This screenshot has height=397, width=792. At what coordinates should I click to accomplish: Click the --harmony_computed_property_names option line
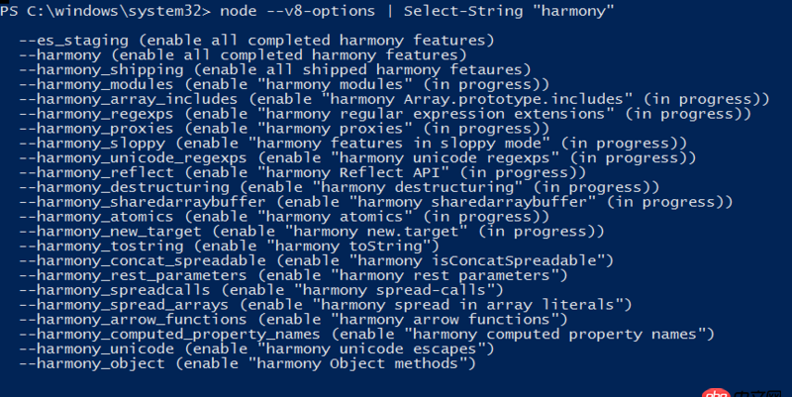click(366, 334)
